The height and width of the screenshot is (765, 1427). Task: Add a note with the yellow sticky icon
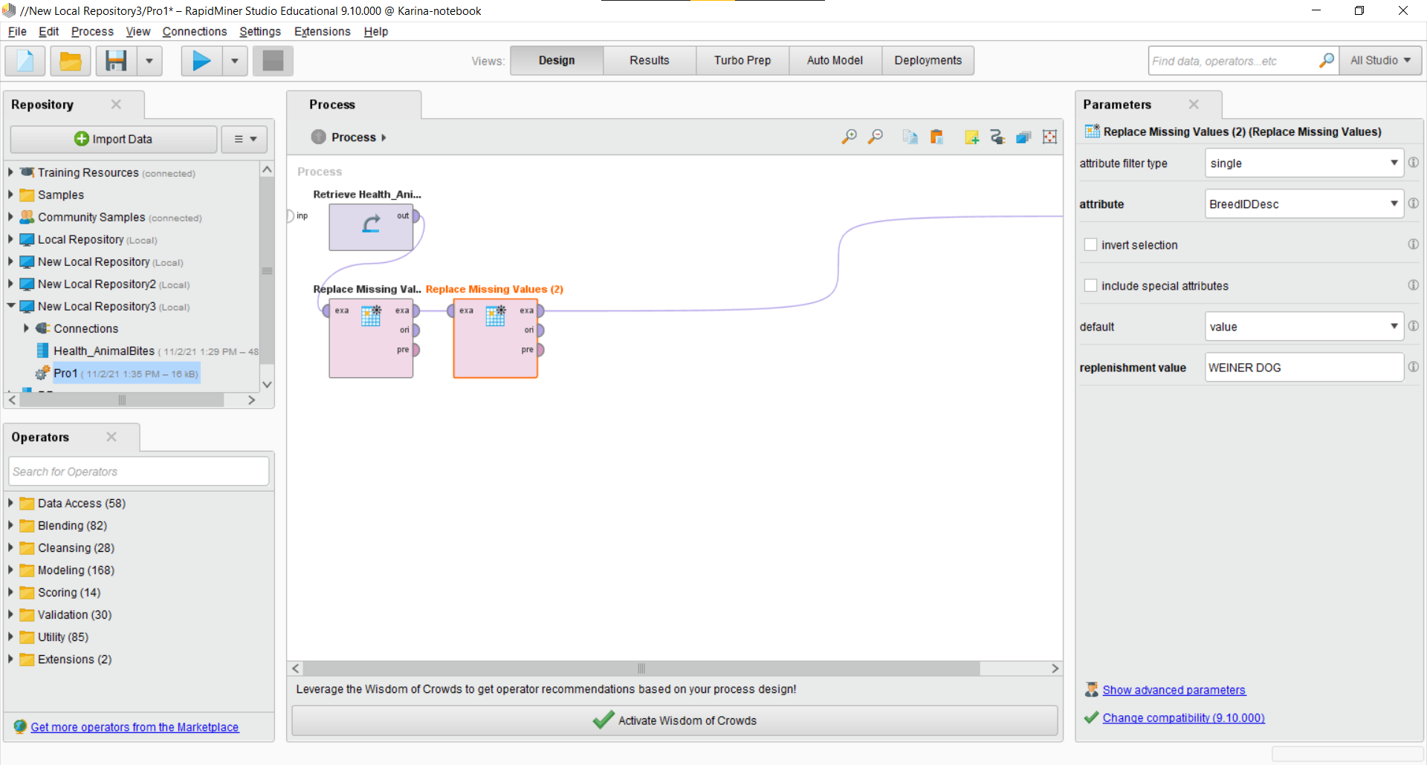[971, 137]
